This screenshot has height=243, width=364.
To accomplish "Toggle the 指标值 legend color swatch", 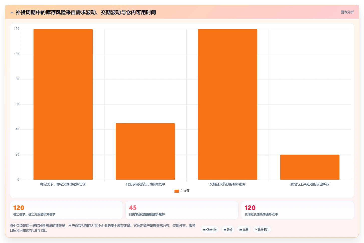I will click(x=177, y=191).
